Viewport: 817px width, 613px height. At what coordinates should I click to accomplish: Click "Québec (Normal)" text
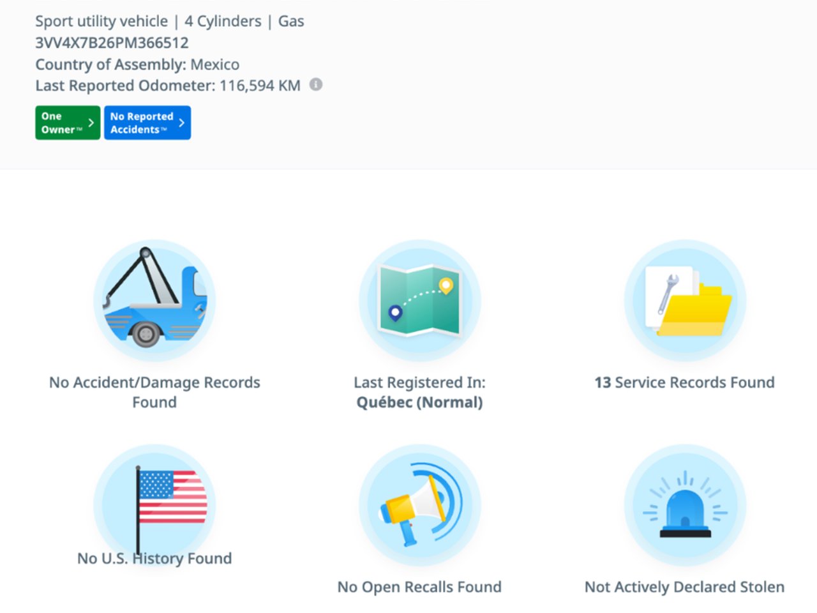[419, 402]
